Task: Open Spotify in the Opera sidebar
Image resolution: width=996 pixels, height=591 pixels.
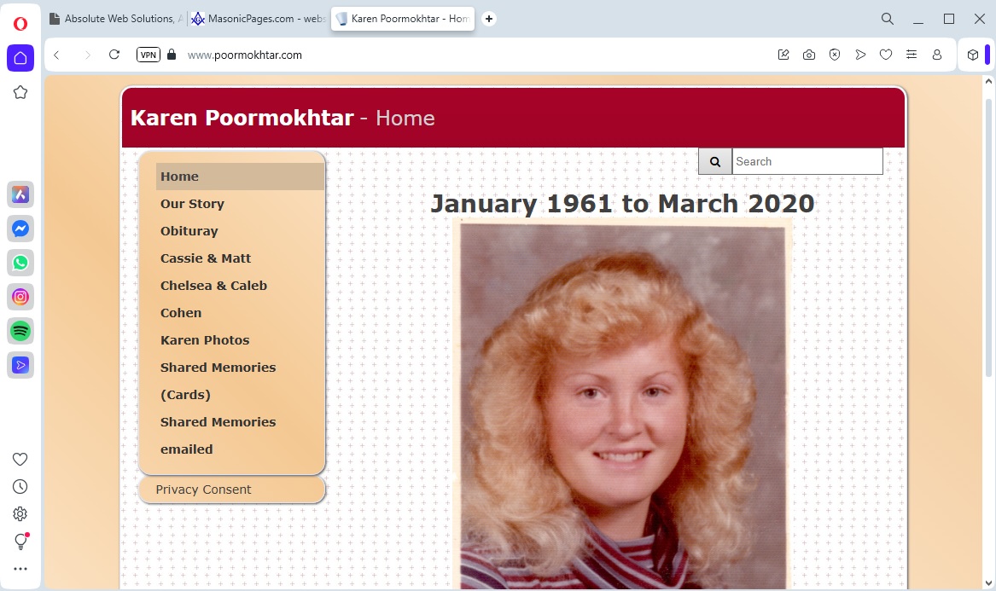Action: tap(20, 331)
